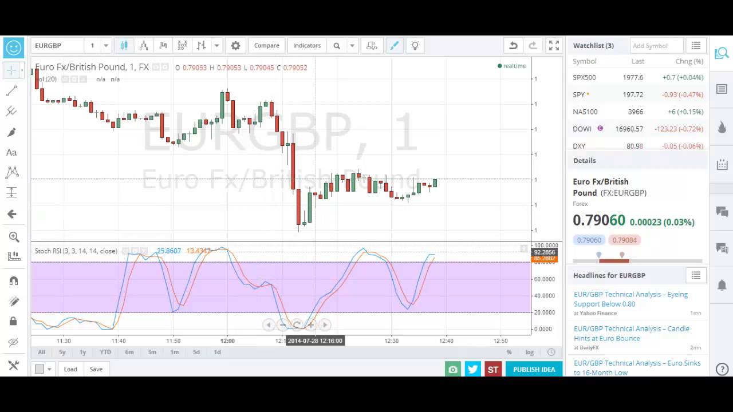
Task: Open dropdown next to bottom color swatch
Action: point(49,369)
